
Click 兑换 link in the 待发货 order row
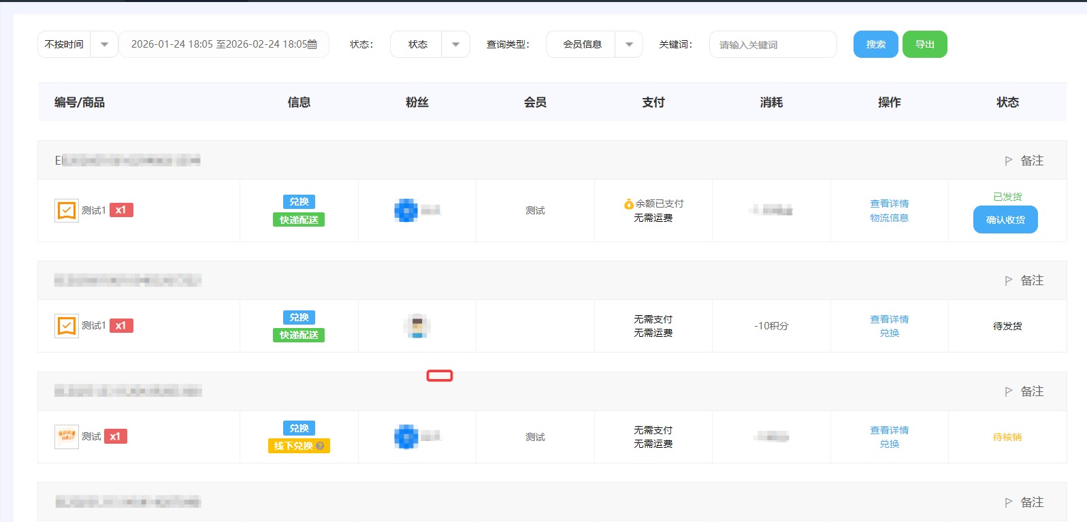tap(889, 333)
